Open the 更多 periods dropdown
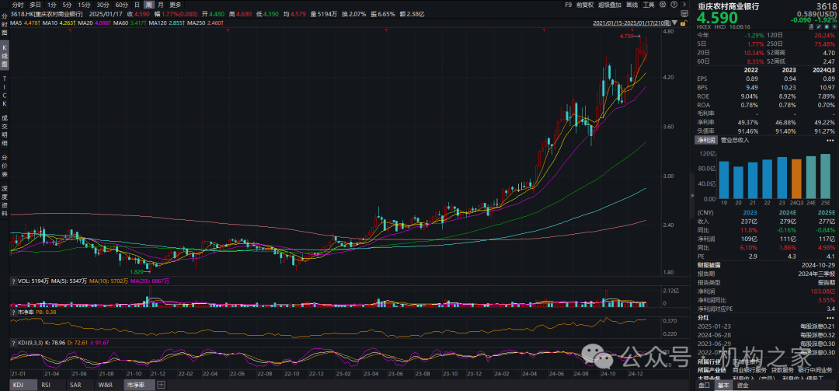 pos(175,5)
